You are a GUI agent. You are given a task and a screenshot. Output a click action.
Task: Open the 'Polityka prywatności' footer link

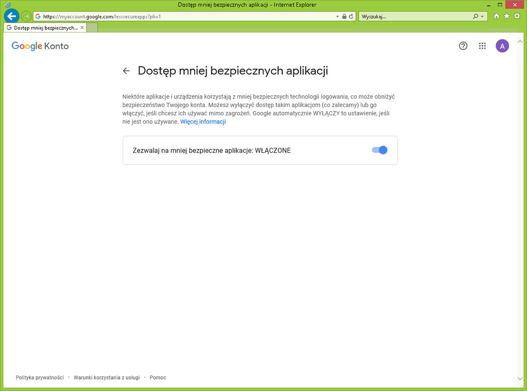pos(40,377)
